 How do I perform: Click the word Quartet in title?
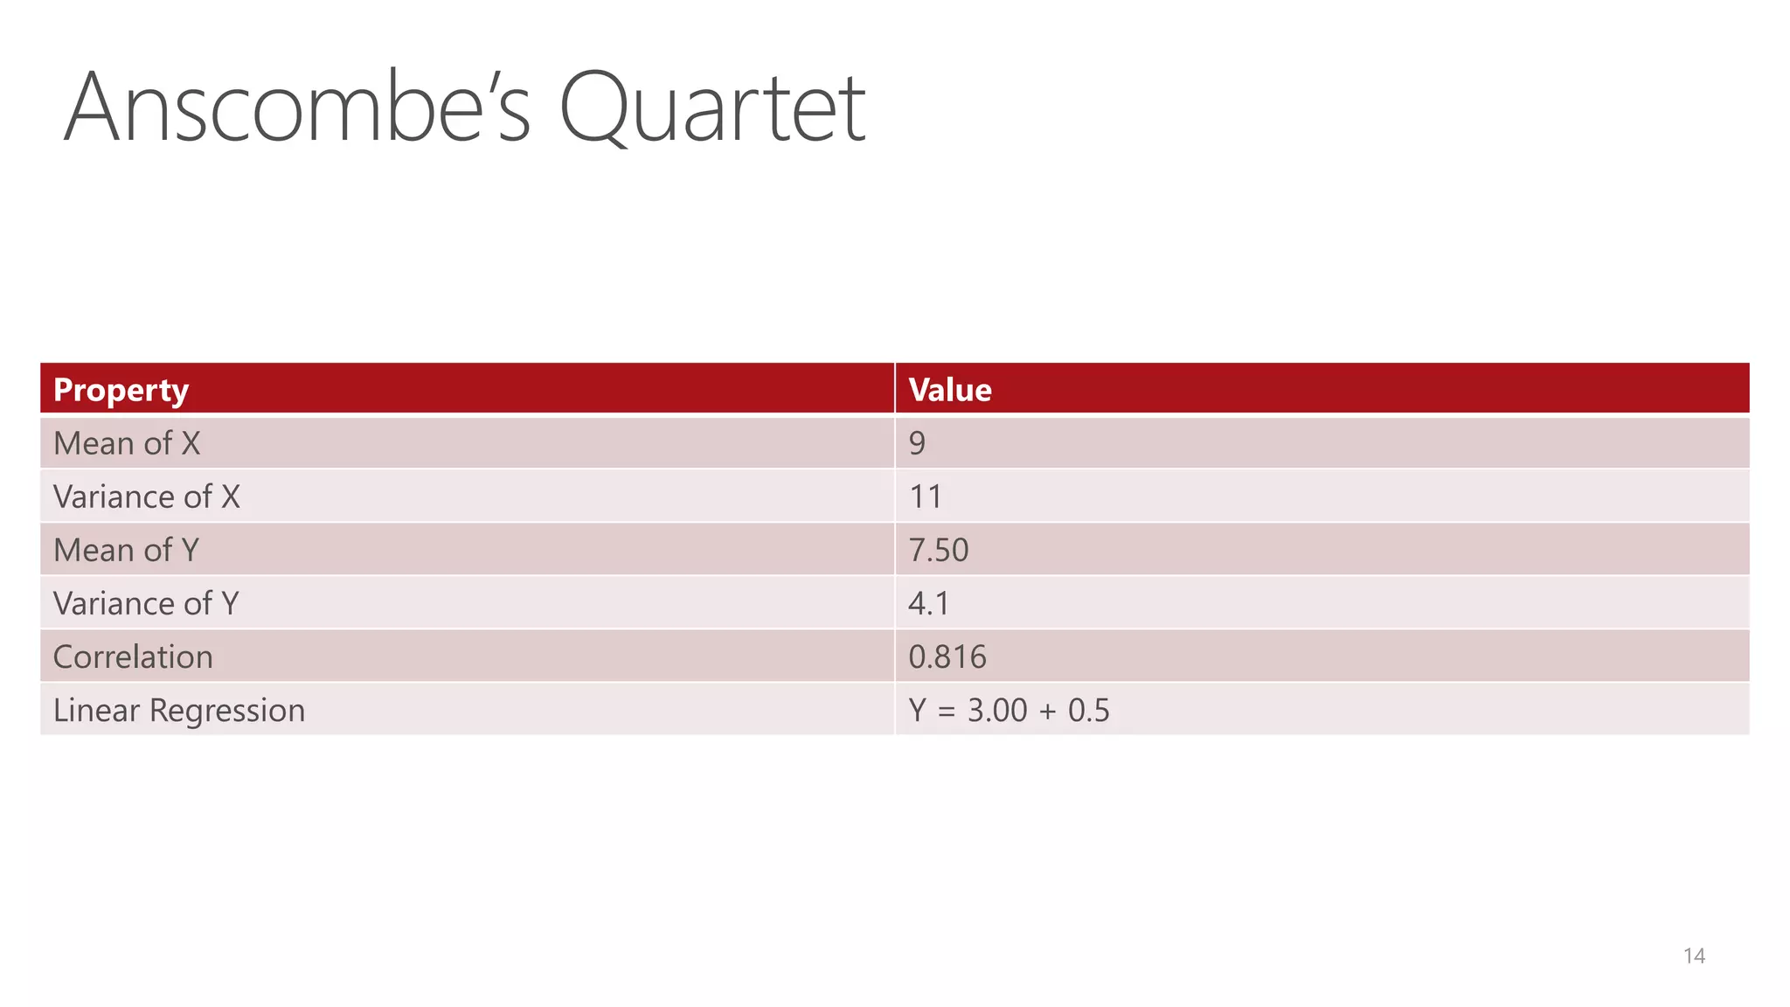(x=711, y=108)
